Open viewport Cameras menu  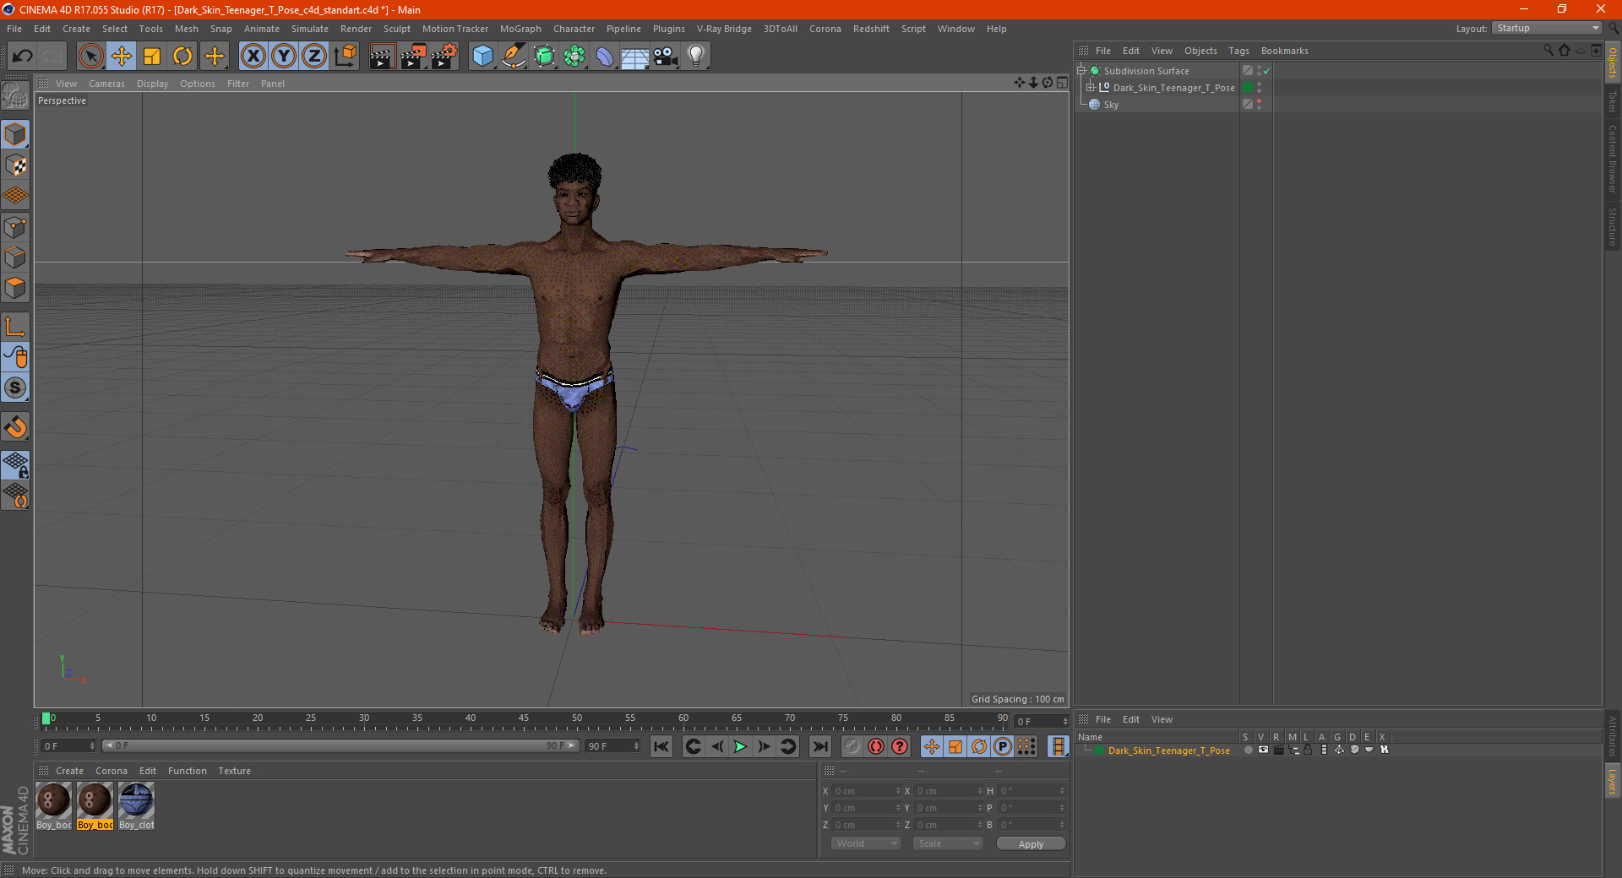pos(106,84)
